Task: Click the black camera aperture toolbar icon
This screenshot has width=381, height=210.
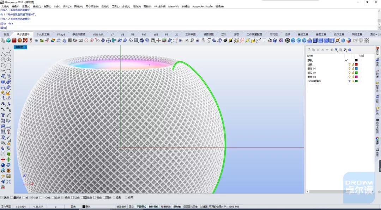Action: [288, 40]
